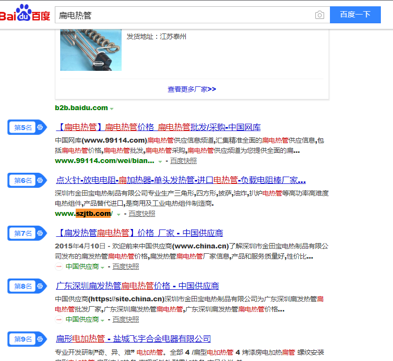393x361 pixels.
Task: Expand dropdown arrow next to b2b.baidu.com
Action: click(x=112, y=109)
